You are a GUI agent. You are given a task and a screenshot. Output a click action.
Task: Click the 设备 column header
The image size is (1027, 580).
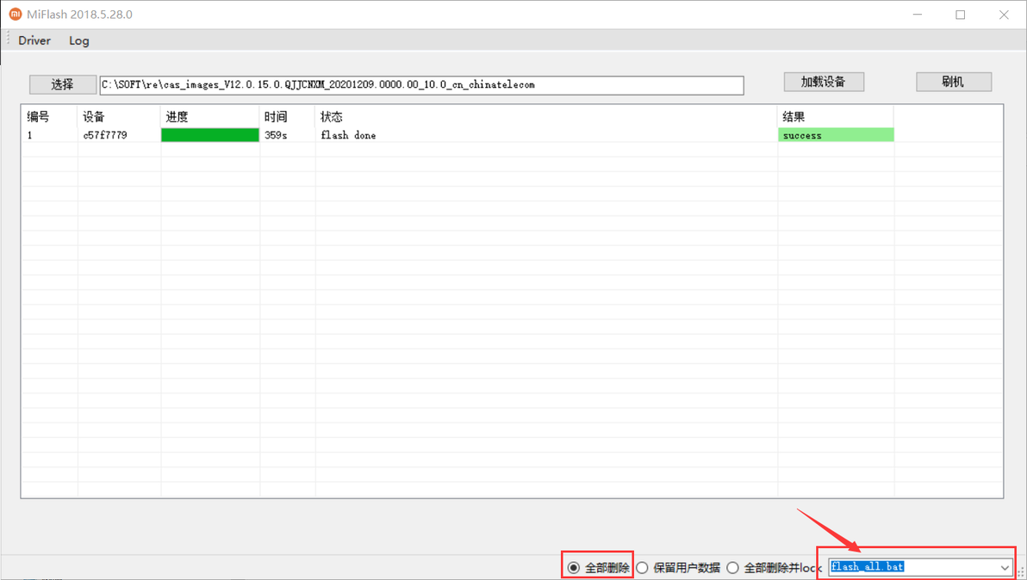pos(94,116)
